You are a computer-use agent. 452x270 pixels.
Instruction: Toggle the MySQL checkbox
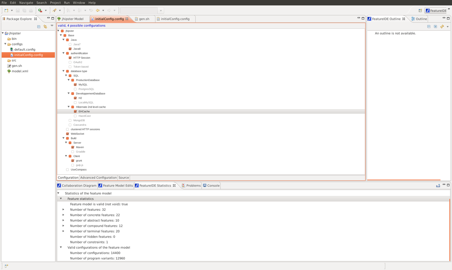75,85
